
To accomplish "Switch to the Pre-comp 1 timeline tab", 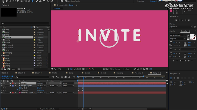I will 120,73.
